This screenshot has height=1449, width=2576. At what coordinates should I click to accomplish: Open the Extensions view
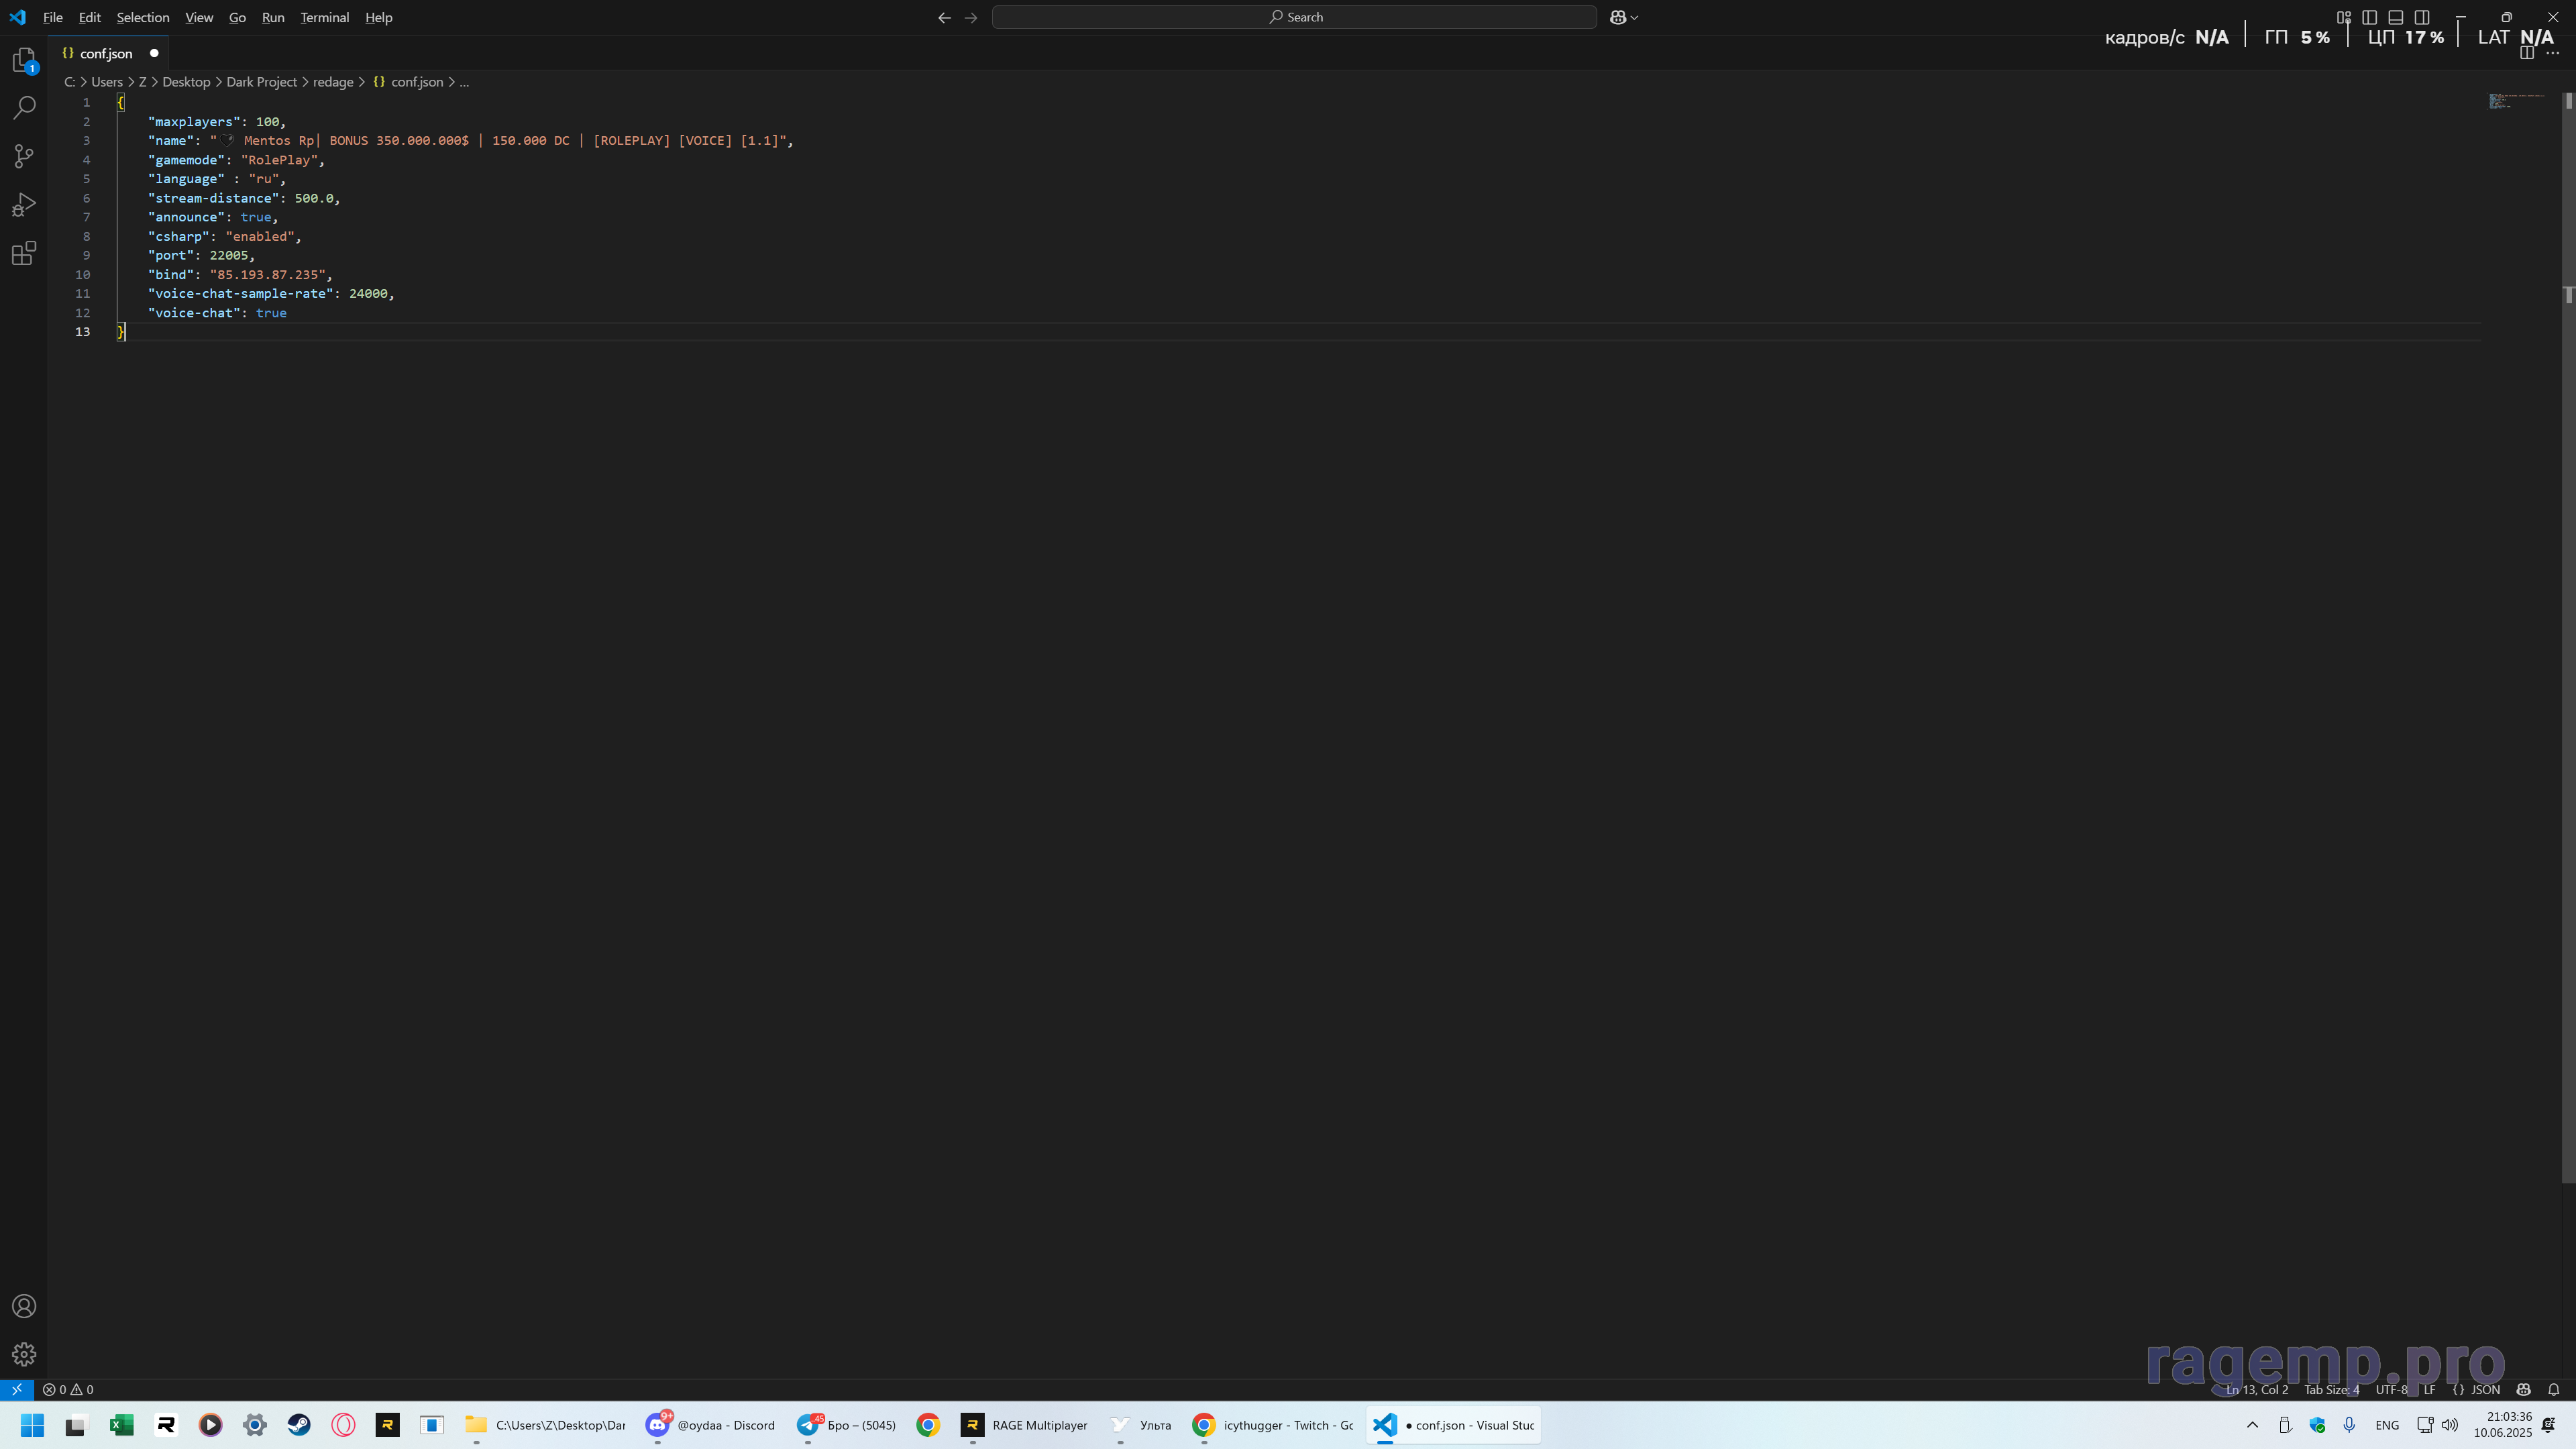(24, 253)
